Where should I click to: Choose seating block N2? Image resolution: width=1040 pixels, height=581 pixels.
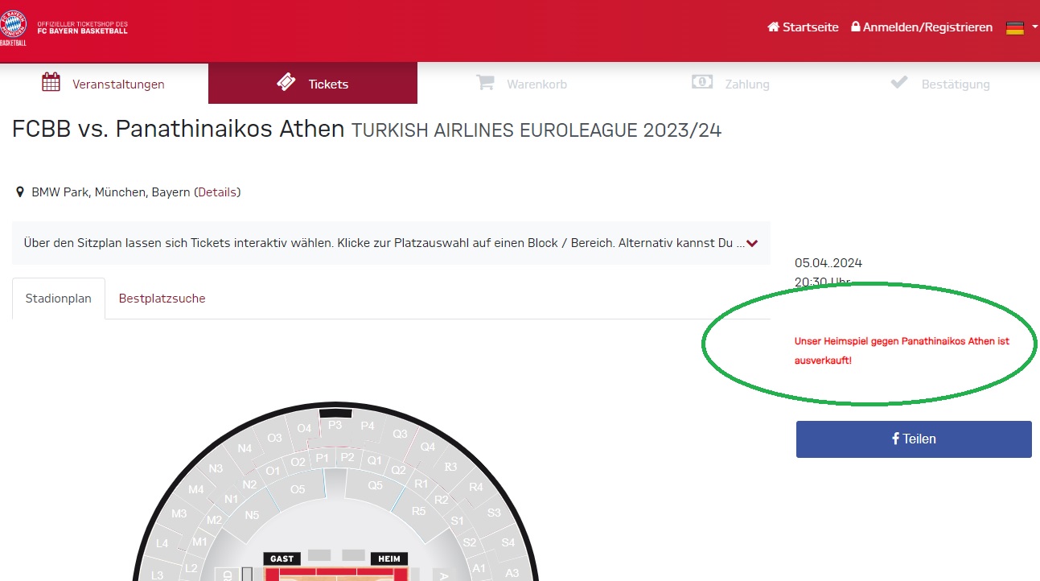point(249,484)
